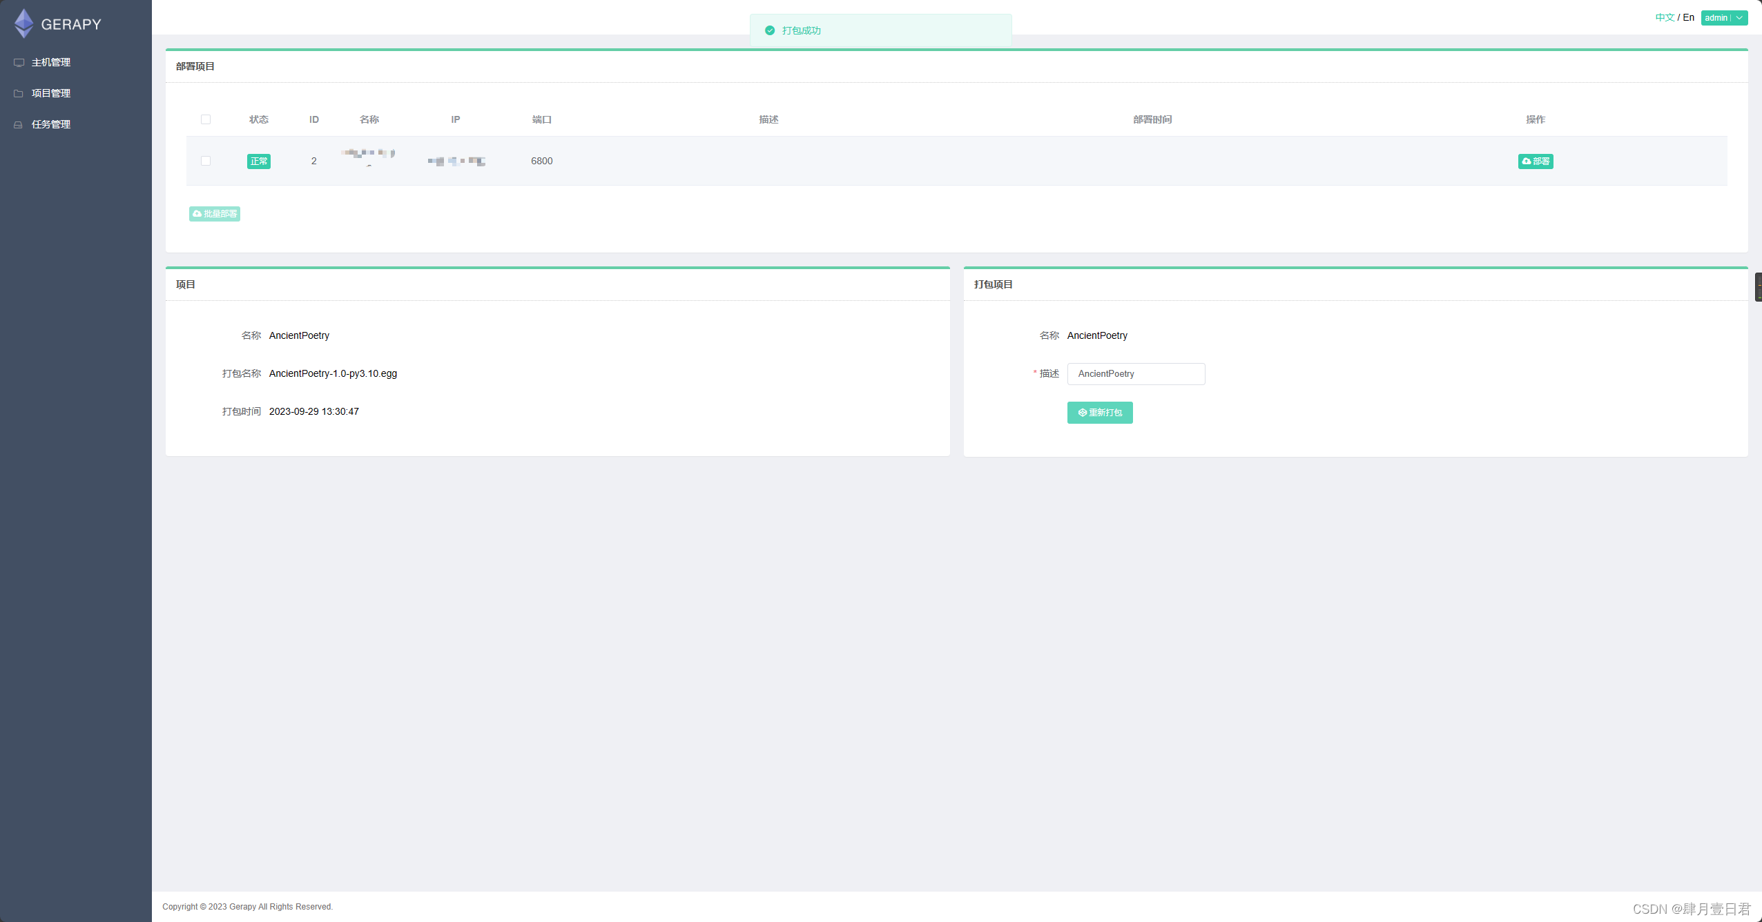Click the 部署项目 panel title
The height and width of the screenshot is (922, 1762).
click(x=195, y=66)
